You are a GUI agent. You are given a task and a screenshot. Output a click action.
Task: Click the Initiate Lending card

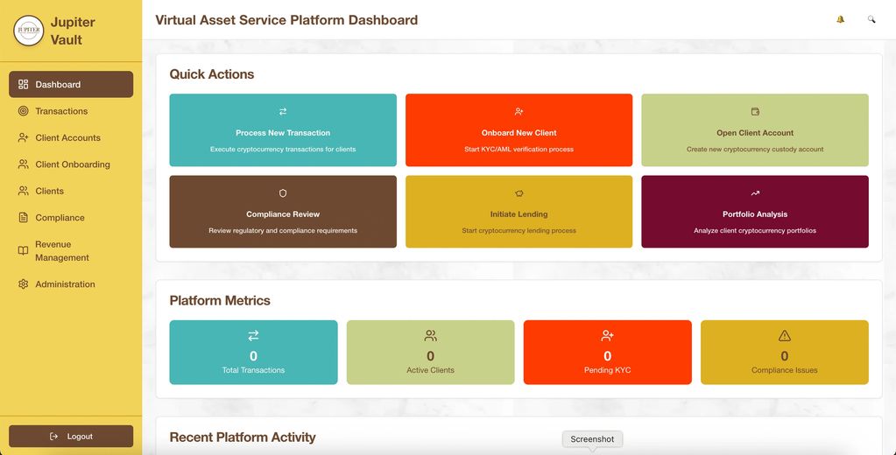(x=519, y=212)
